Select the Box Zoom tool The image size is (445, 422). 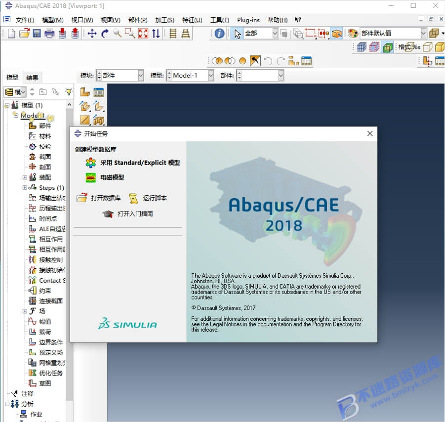tap(130, 34)
